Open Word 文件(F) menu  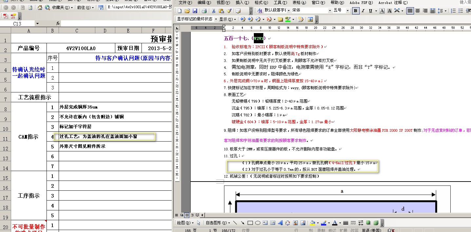pyautogui.click(x=185, y=2)
